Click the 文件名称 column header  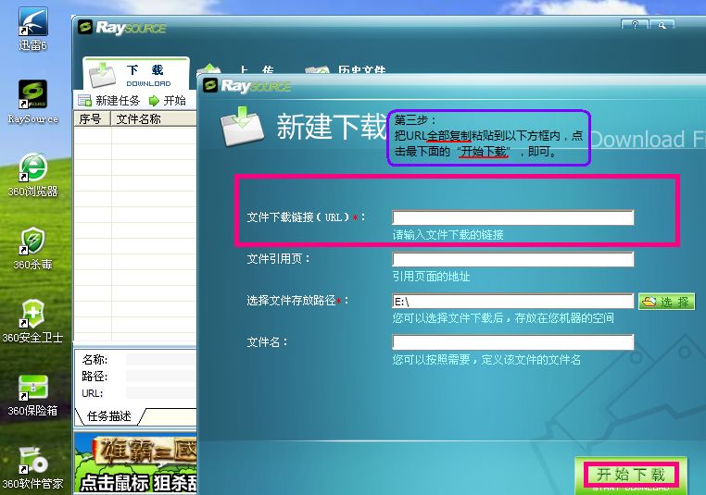(154, 119)
